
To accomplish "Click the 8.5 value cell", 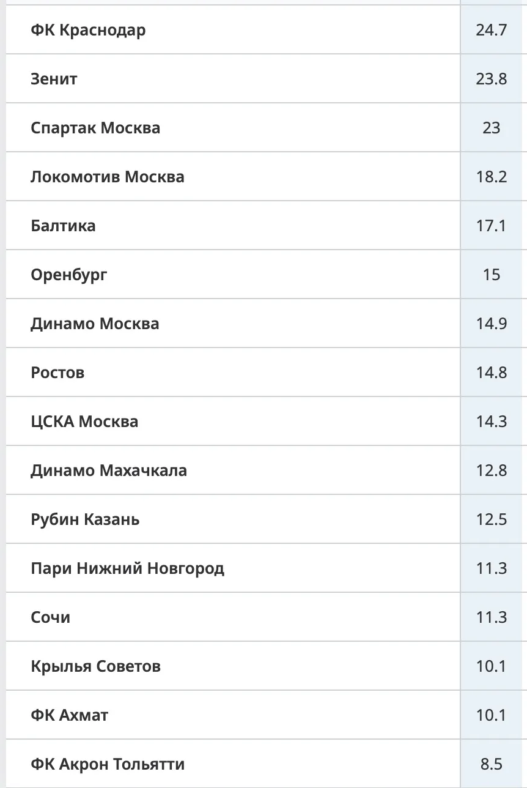I will click(x=492, y=764).
